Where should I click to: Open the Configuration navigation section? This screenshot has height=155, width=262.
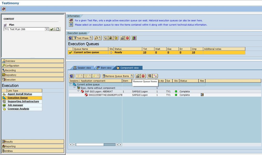click(x=33, y=66)
